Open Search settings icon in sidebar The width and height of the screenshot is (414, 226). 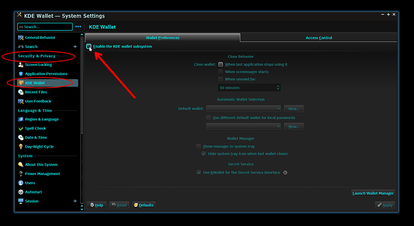(20, 47)
